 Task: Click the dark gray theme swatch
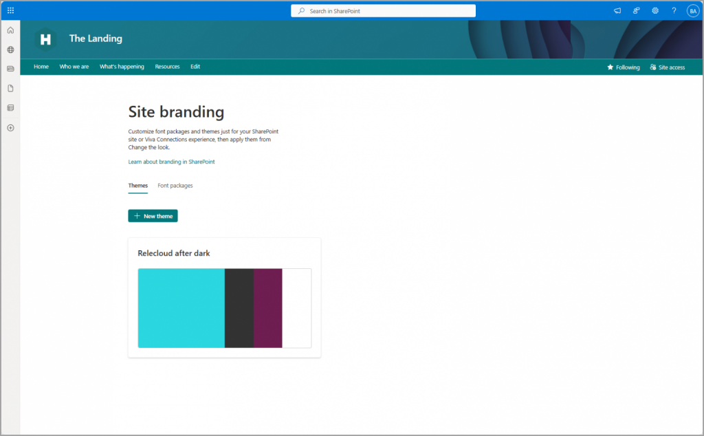click(239, 308)
